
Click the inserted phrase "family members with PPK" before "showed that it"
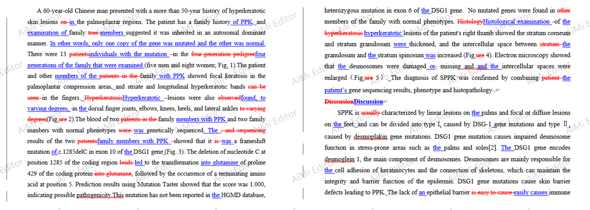133,141
